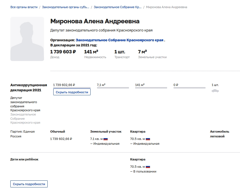Click 'Антикоррупционная декларация 2021' heading
This screenshot has width=240, height=195.
pos(29,87)
